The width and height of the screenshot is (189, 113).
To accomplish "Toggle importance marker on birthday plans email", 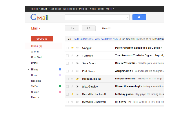I will [77, 94].
